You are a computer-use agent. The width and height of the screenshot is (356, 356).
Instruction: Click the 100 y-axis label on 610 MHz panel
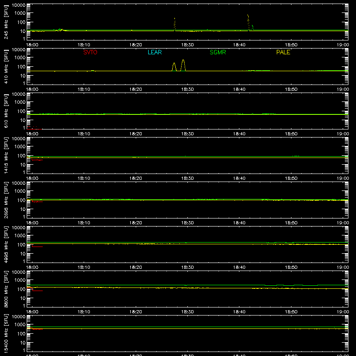pyautogui.click(x=21, y=111)
